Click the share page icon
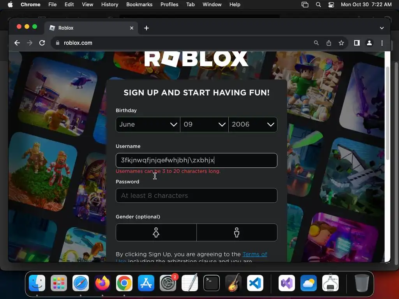Image resolution: width=399 pixels, height=299 pixels. pyautogui.click(x=329, y=43)
